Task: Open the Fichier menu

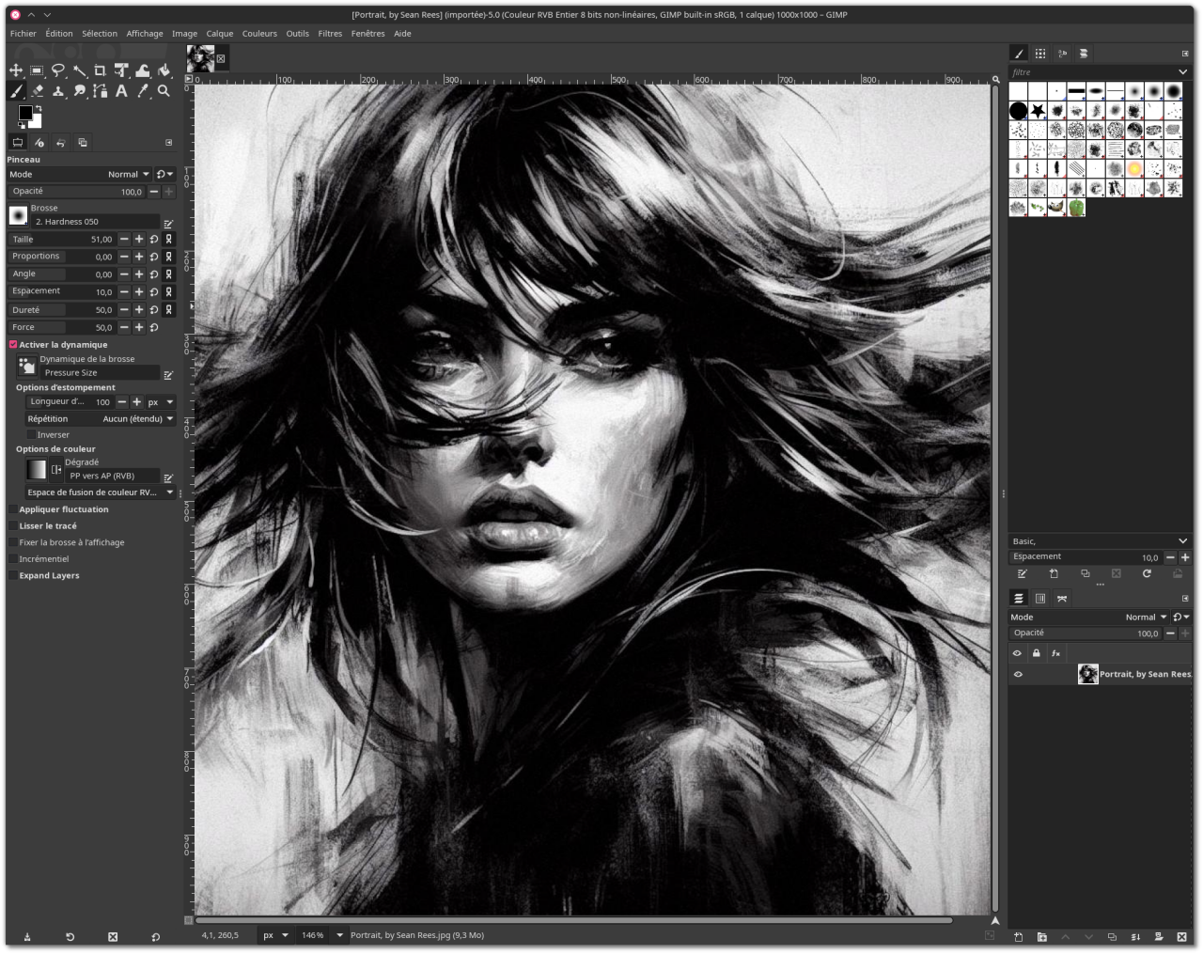Action: point(23,33)
